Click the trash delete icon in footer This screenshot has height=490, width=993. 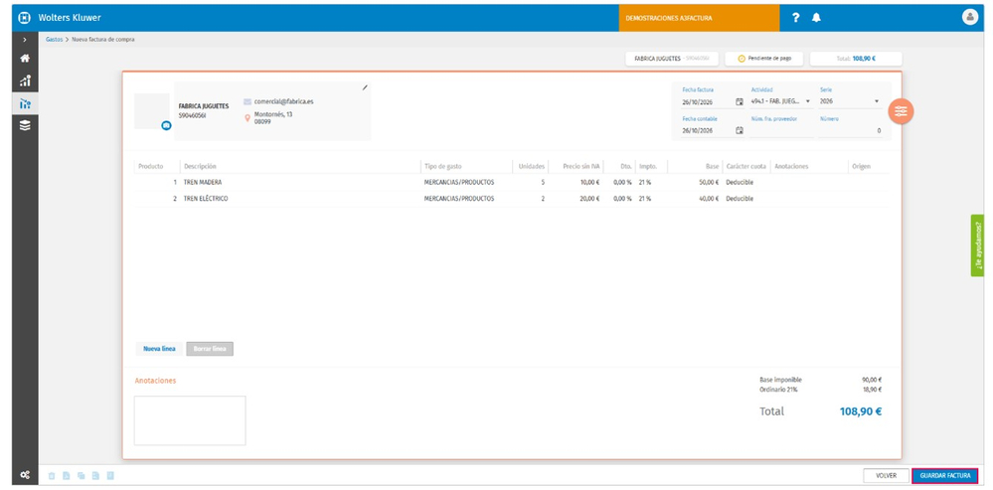click(x=52, y=475)
